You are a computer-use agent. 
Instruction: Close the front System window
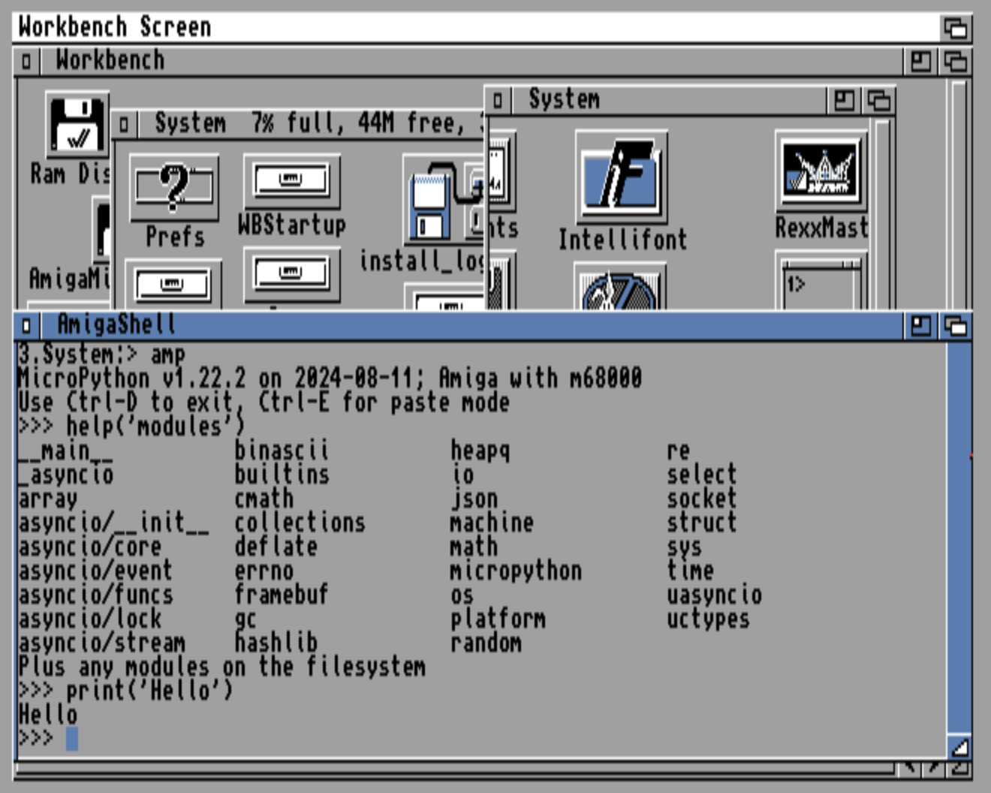(x=497, y=100)
